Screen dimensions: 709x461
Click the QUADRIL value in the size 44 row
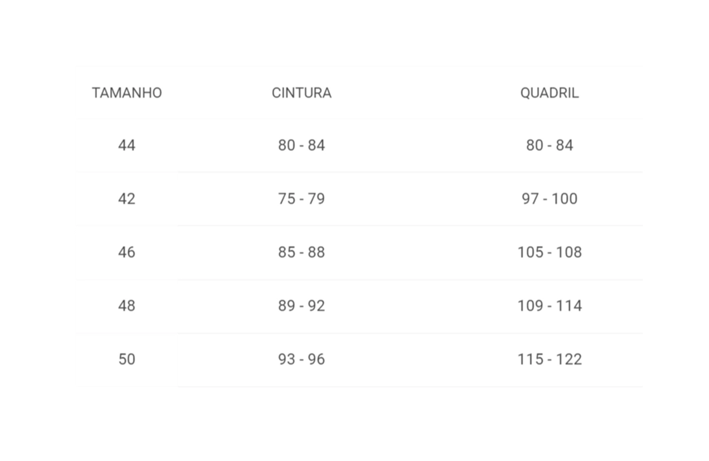pyautogui.click(x=549, y=145)
